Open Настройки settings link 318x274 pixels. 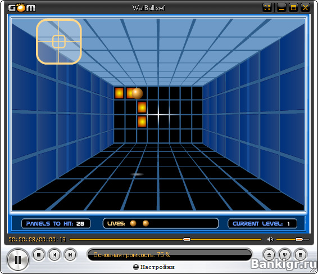(x=157, y=267)
